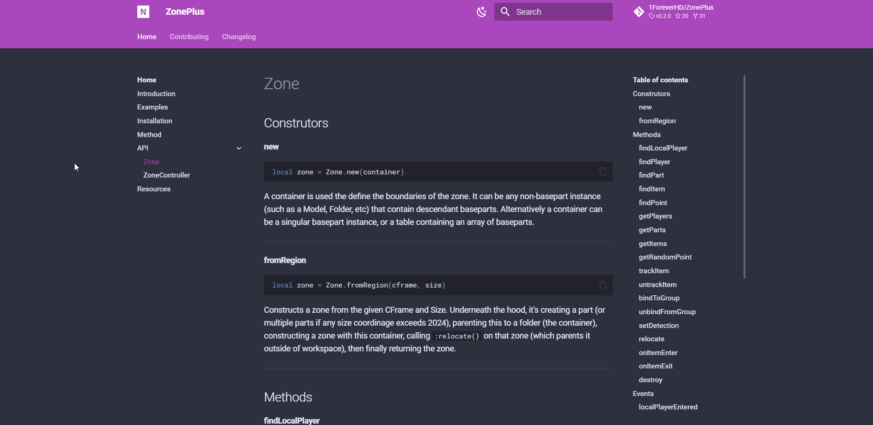
Task: Select the Home tab
Action: pyautogui.click(x=146, y=37)
